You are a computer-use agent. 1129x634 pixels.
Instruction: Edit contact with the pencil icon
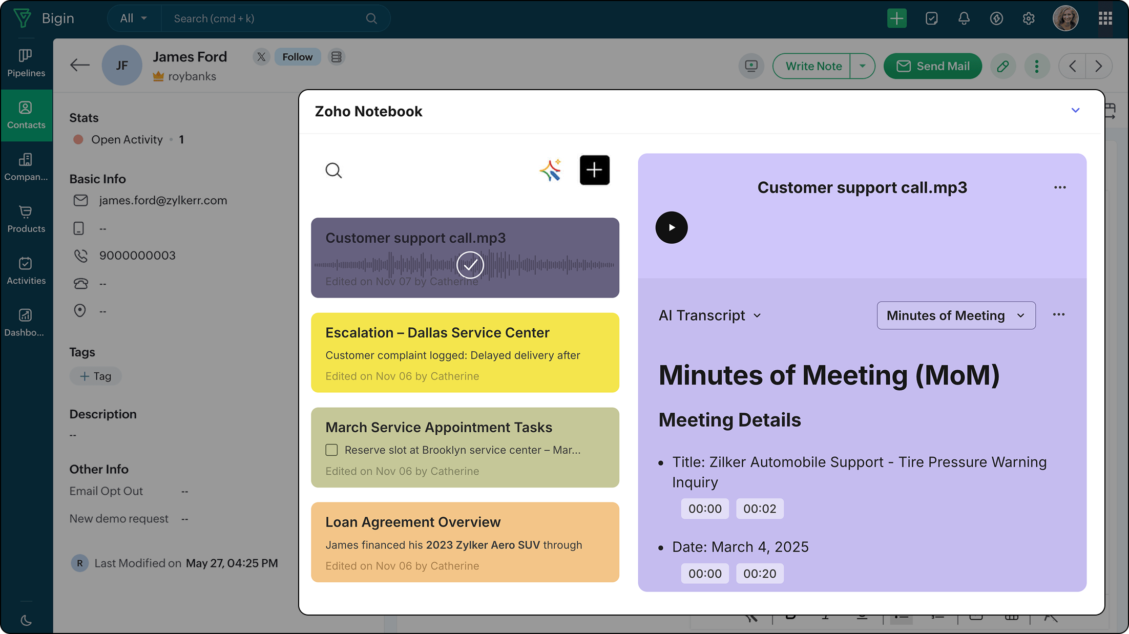(1003, 66)
